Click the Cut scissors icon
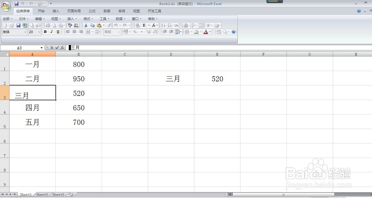 click(x=86, y=25)
